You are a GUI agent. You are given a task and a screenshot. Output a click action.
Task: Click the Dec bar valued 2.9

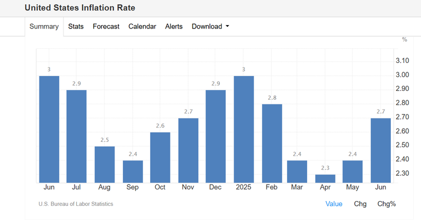215,136
